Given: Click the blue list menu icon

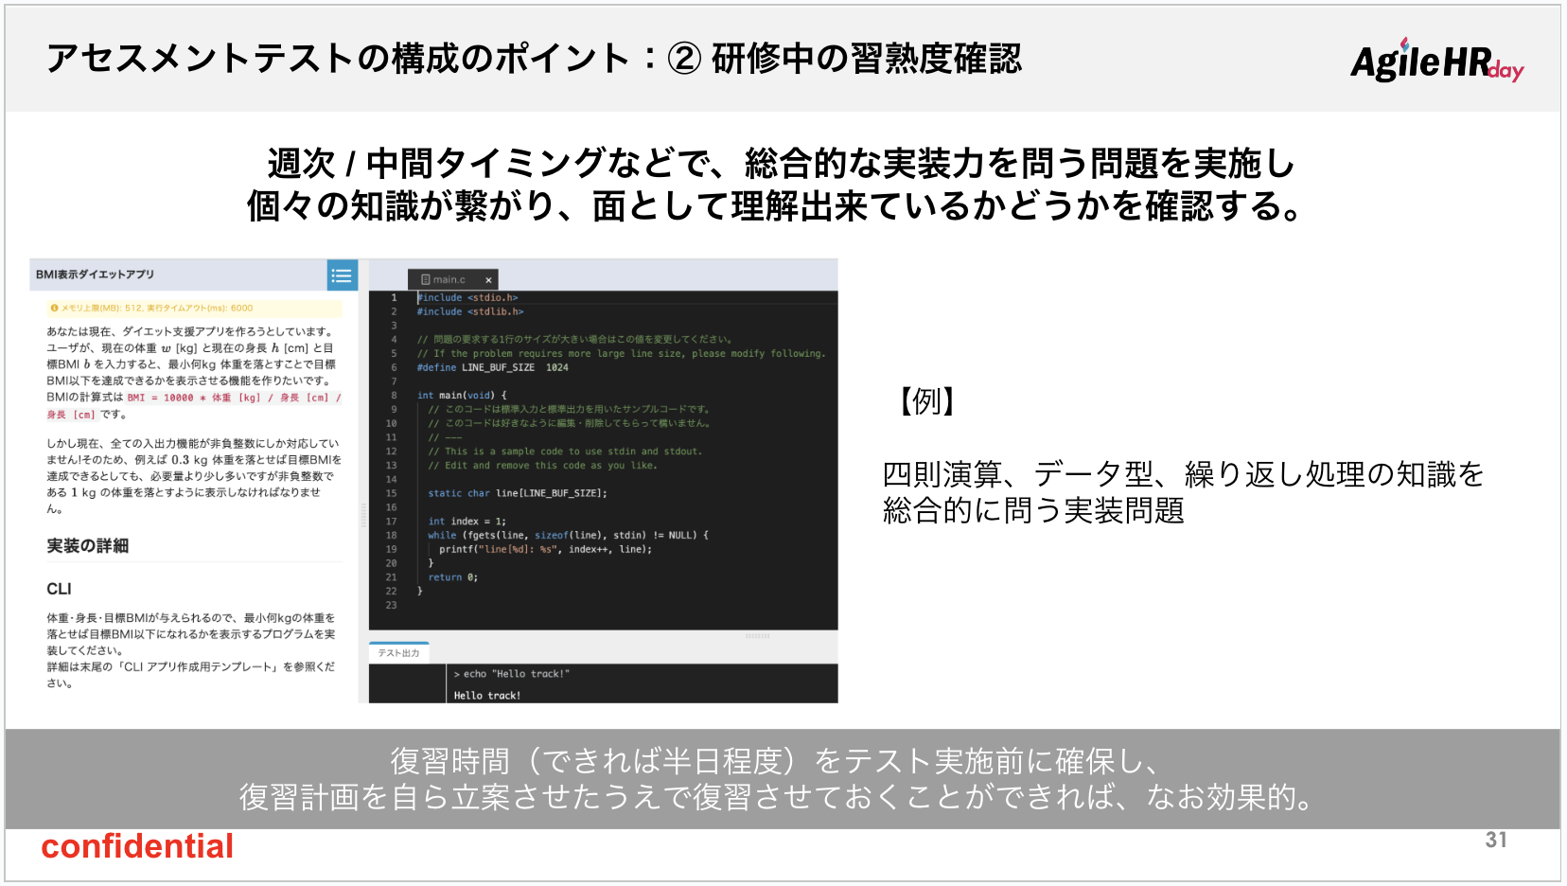Looking at the screenshot, I should point(342,275).
